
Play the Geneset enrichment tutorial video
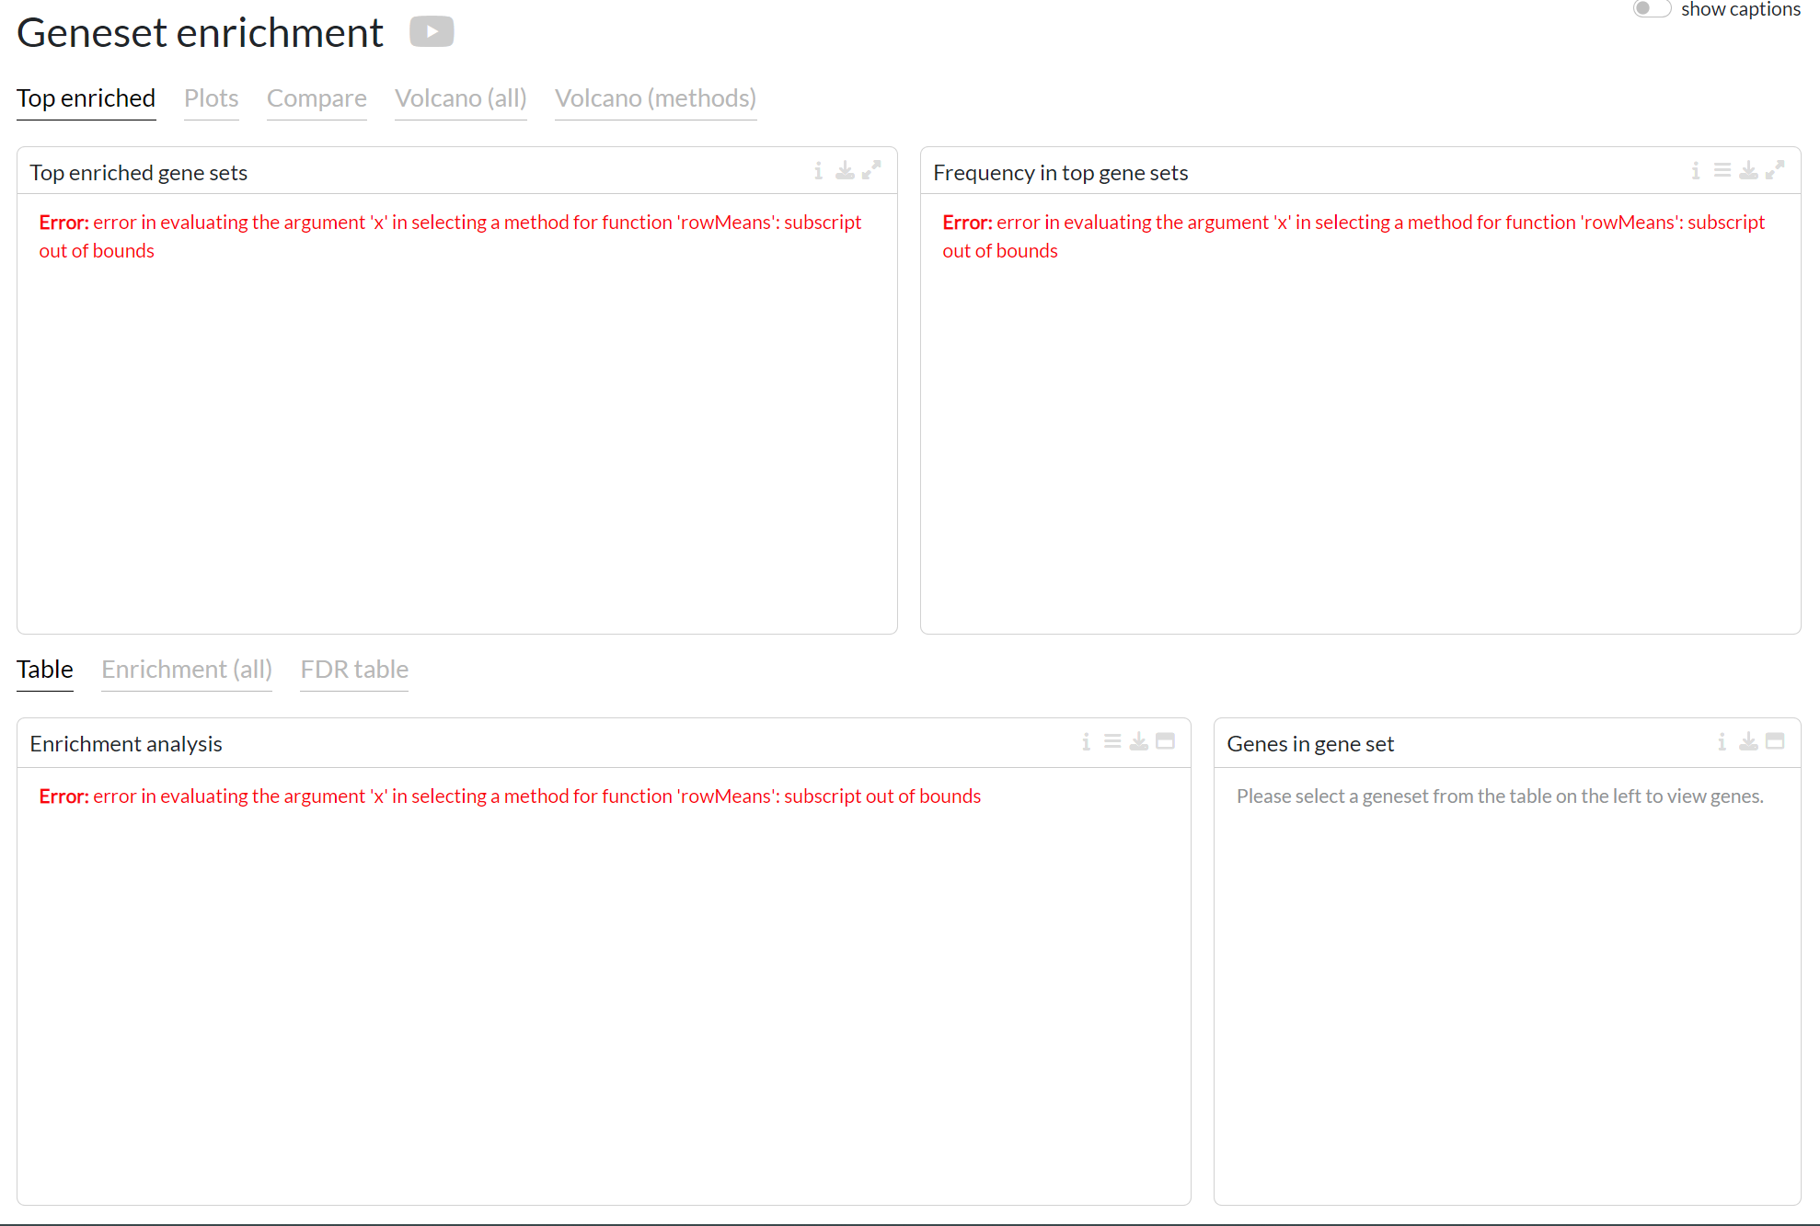pyautogui.click(x=431, y=30)
